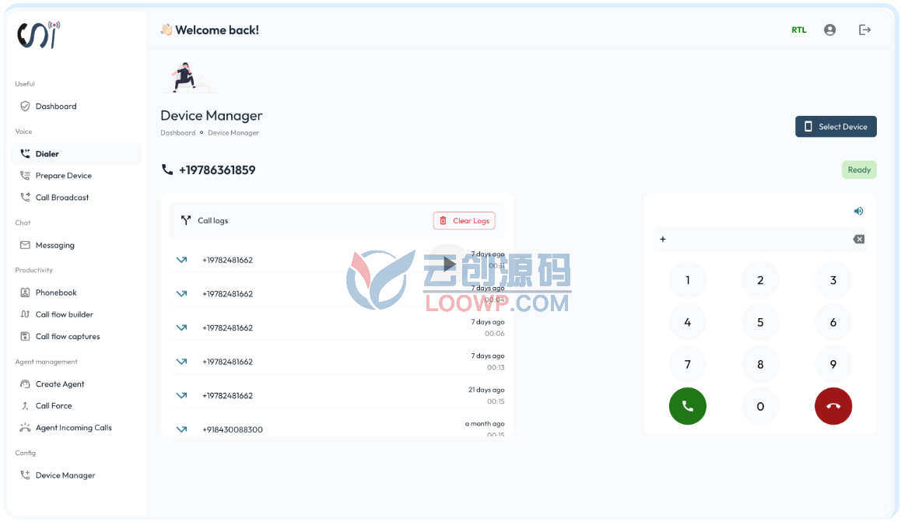Click the Device Manager breadcrumb
901x522 pixels.
click(233, 133)
